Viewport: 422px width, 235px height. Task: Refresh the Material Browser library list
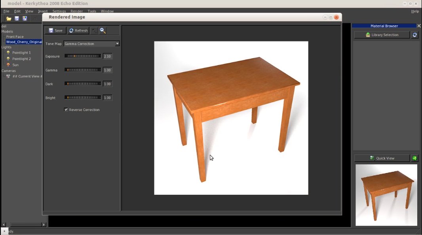(415, 35)
